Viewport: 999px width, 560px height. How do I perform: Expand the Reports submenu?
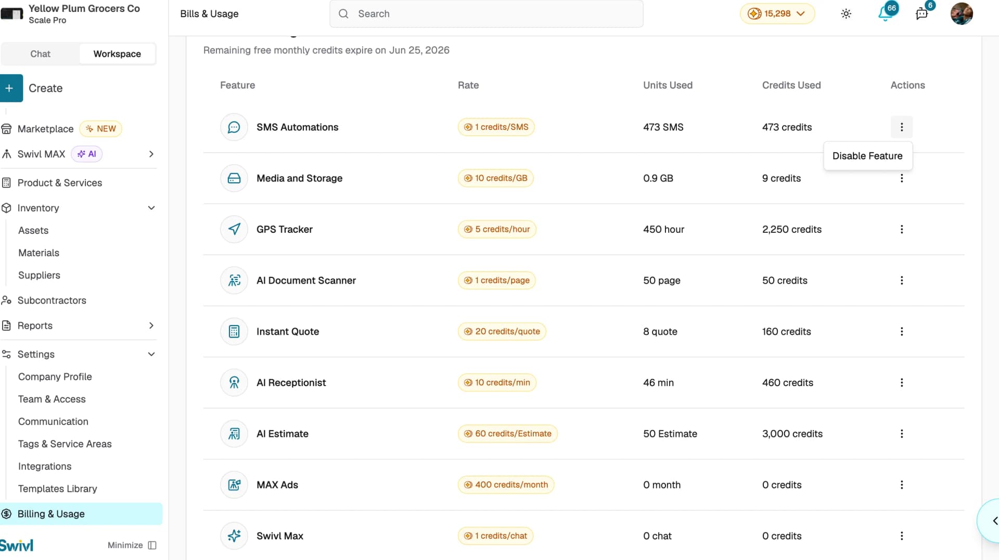pyautogui.click(x=151, y=326)
